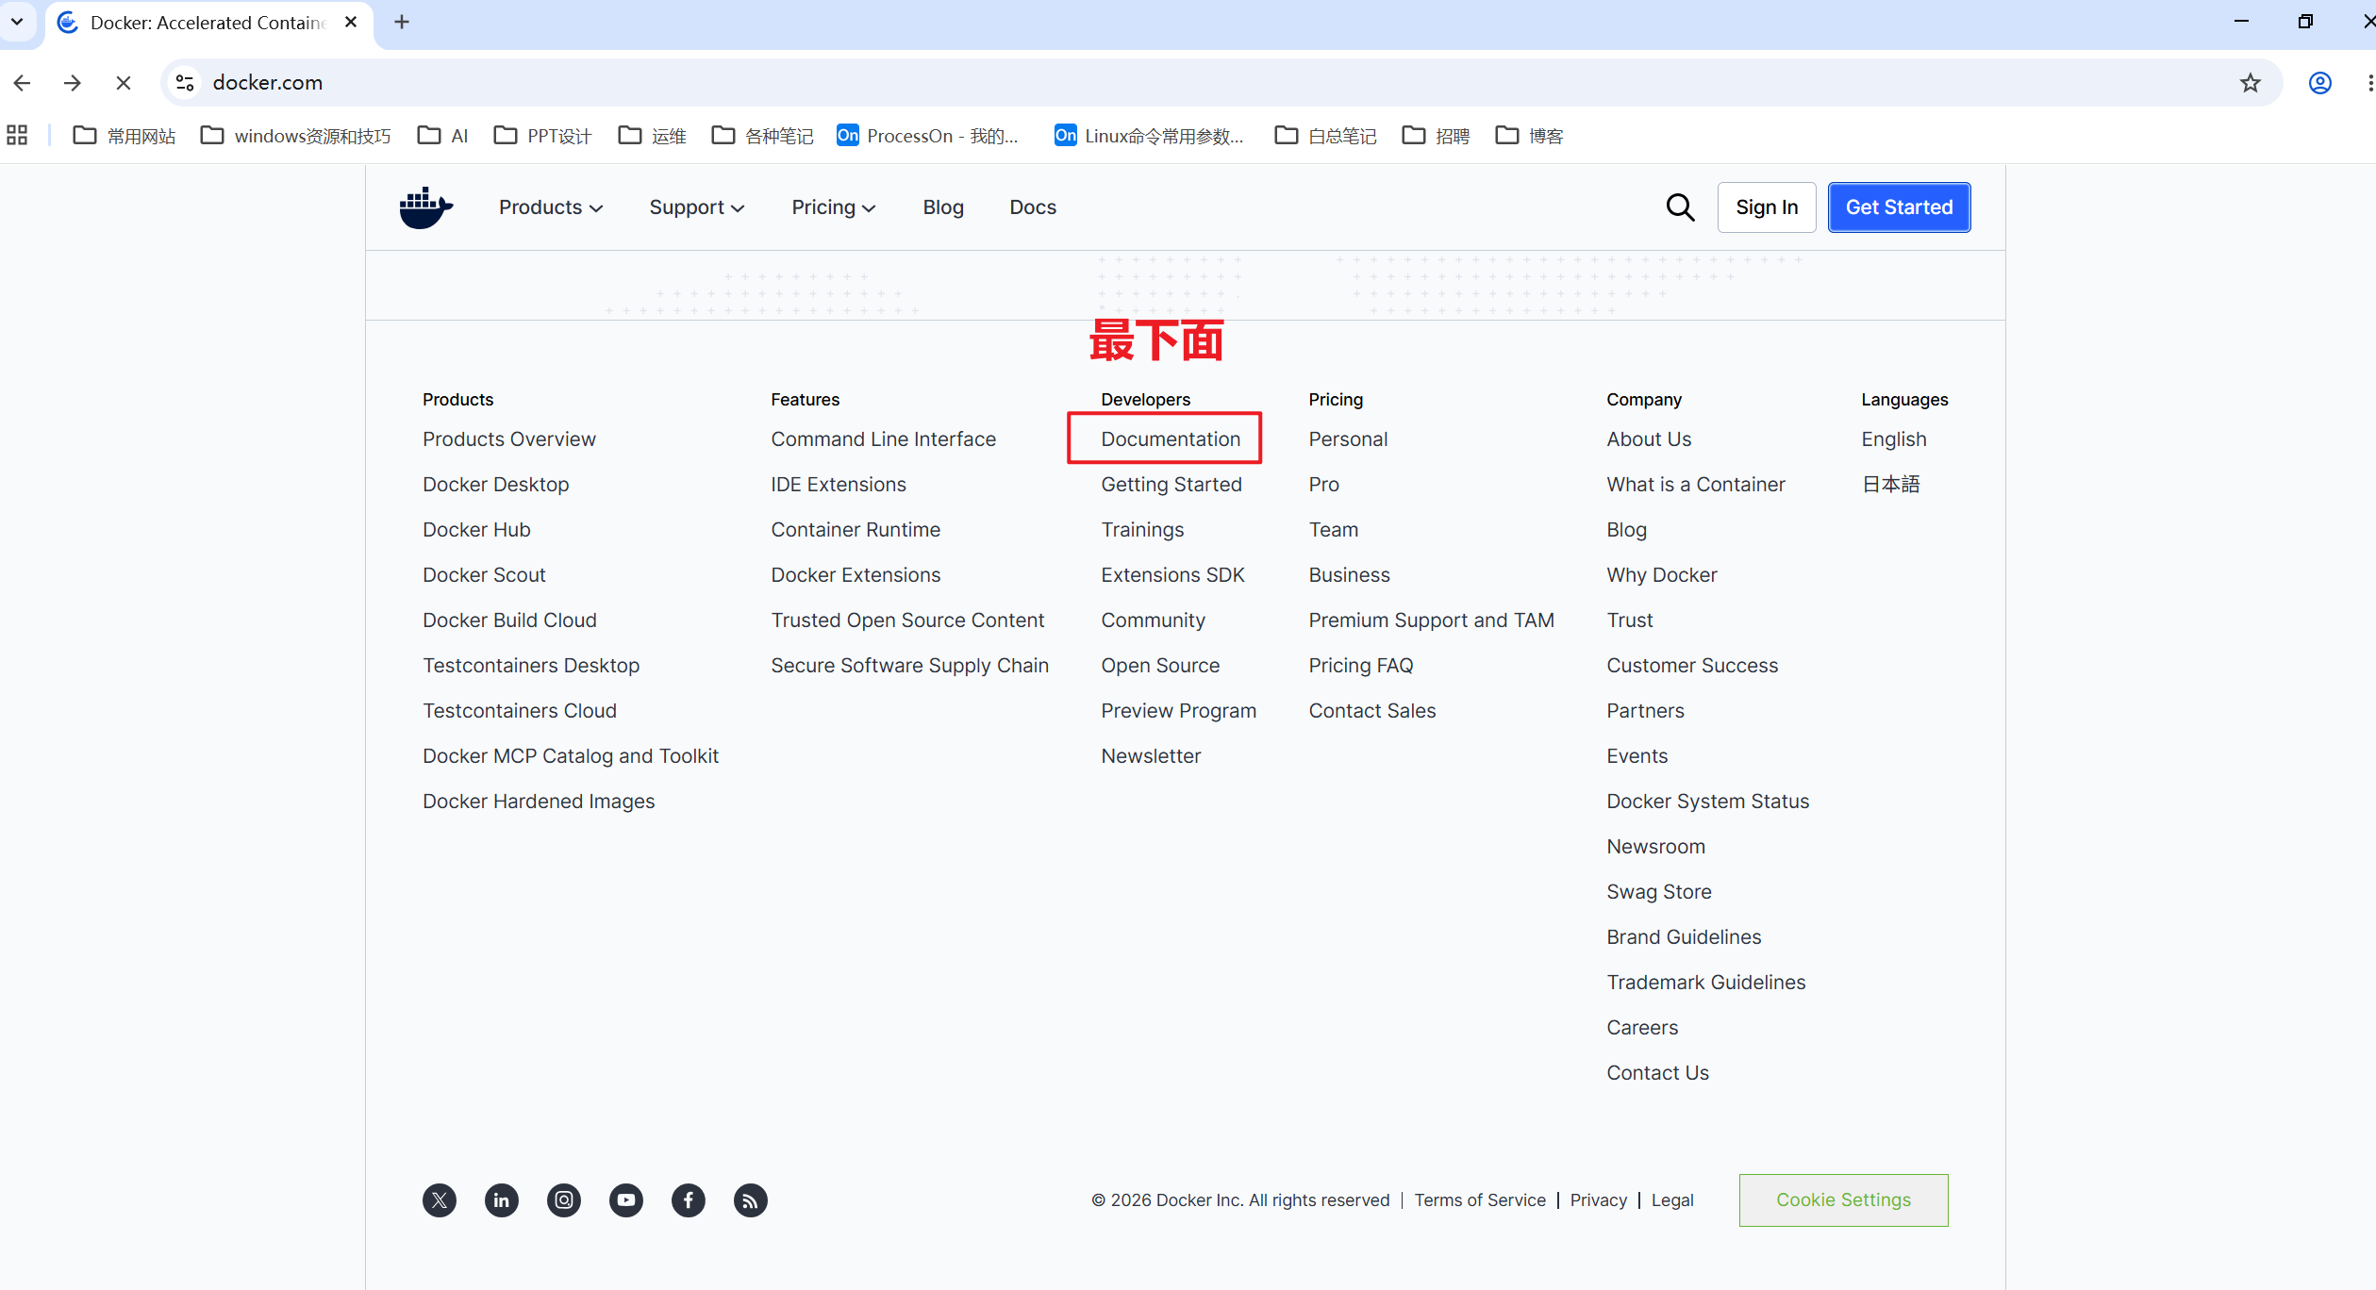This screenshot has width=2376, height=1290.
Task: Open the Swag Store link
Action: 1658,892
